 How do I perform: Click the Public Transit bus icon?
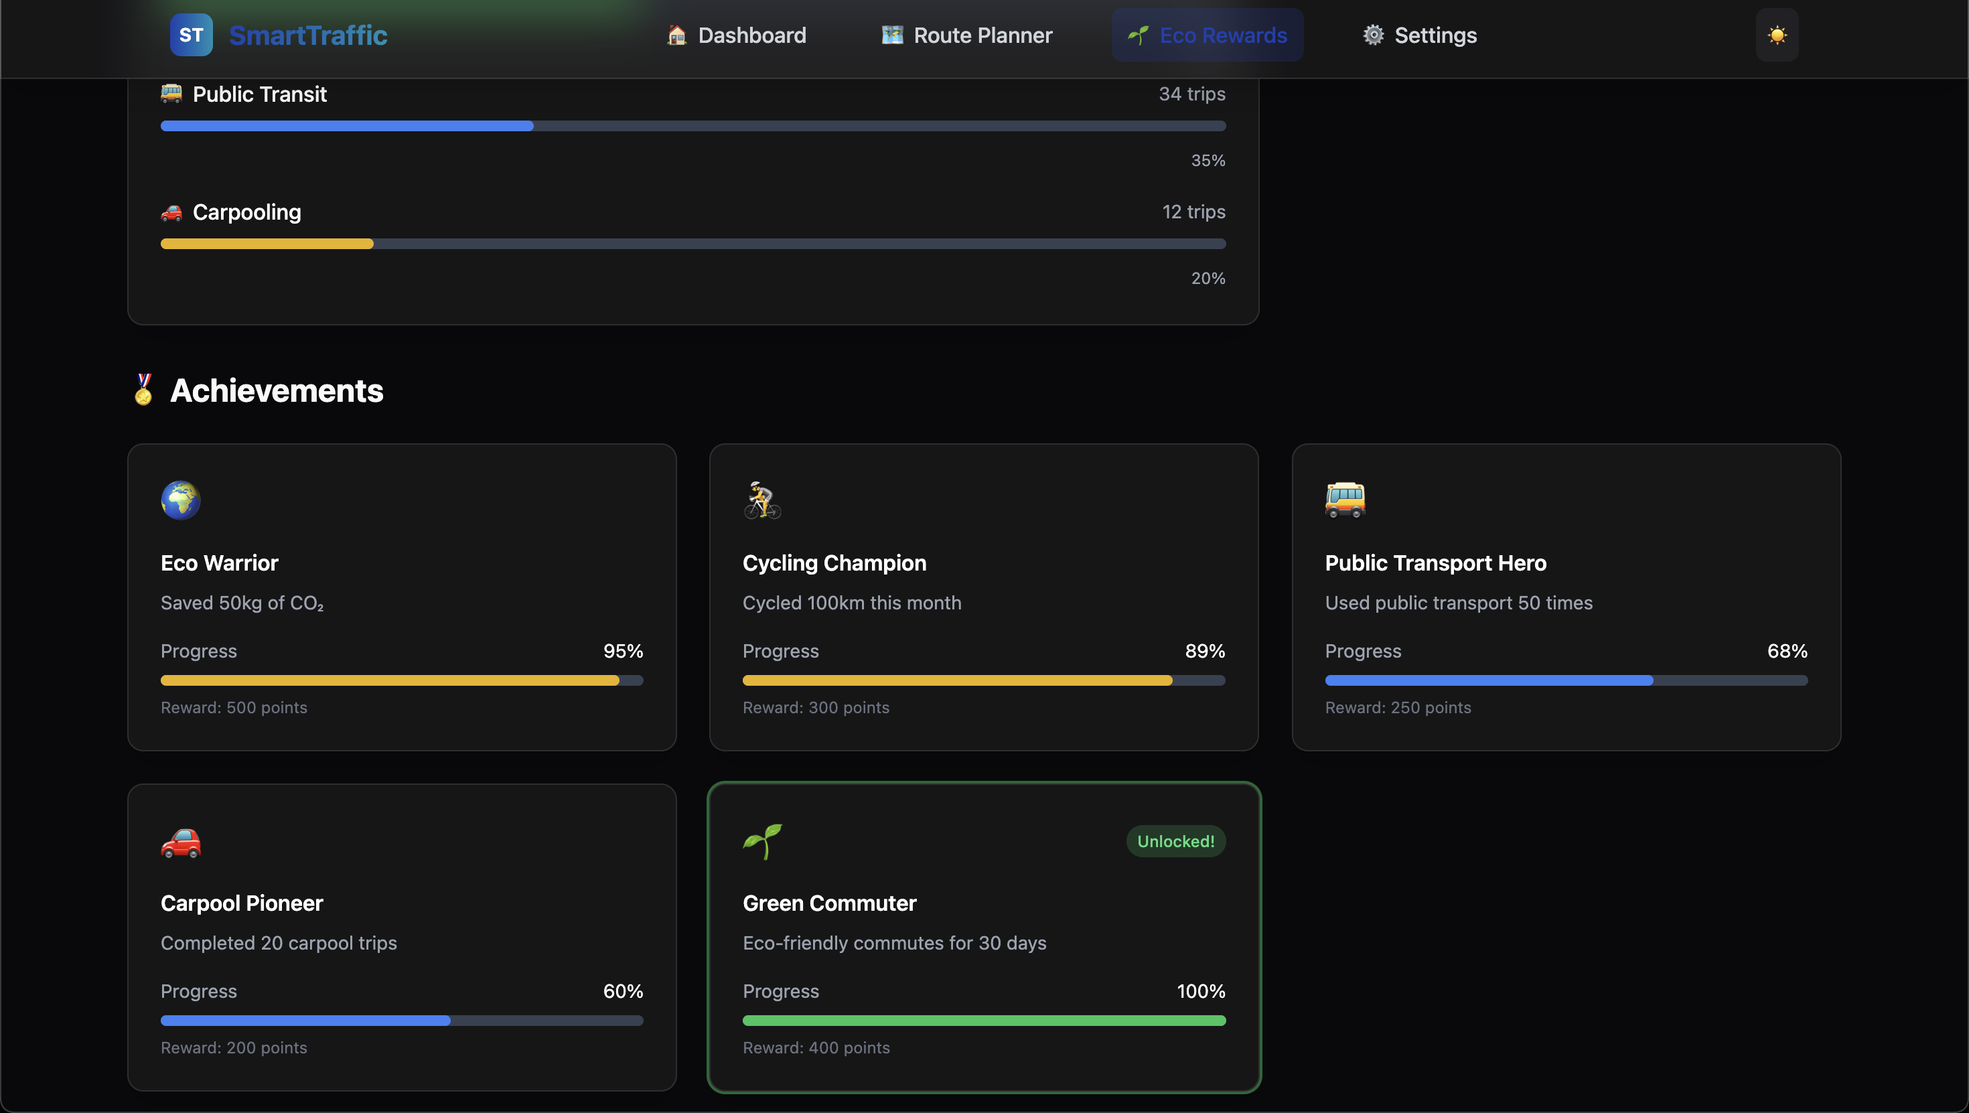pos(171,93)
